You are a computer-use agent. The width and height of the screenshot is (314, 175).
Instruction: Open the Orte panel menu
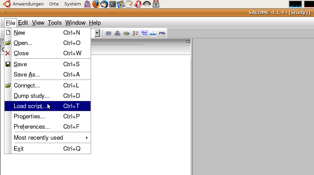click(54, 4)
